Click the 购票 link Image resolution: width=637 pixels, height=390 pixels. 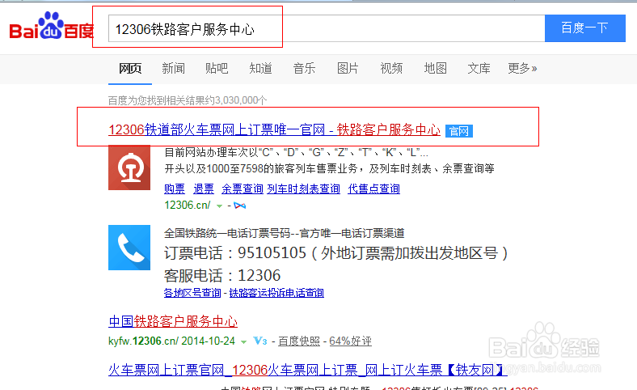pos(175,189)
